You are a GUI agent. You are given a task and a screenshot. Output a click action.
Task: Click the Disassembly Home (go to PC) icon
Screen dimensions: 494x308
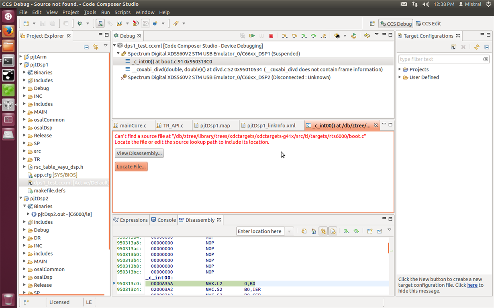coord(314,231)
